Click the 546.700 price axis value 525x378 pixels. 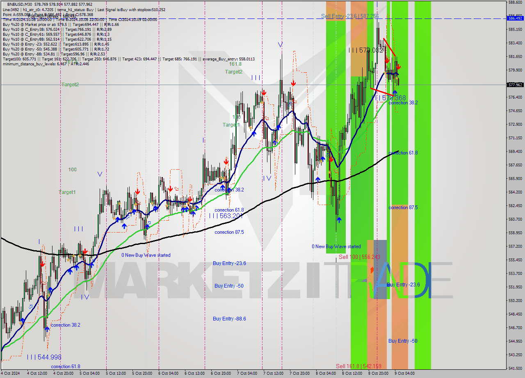[x=515, y=327]
